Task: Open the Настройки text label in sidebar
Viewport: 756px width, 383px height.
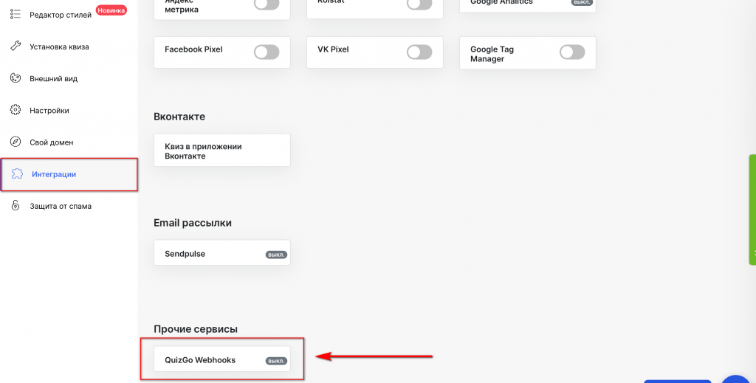Action: click(49, 110)
